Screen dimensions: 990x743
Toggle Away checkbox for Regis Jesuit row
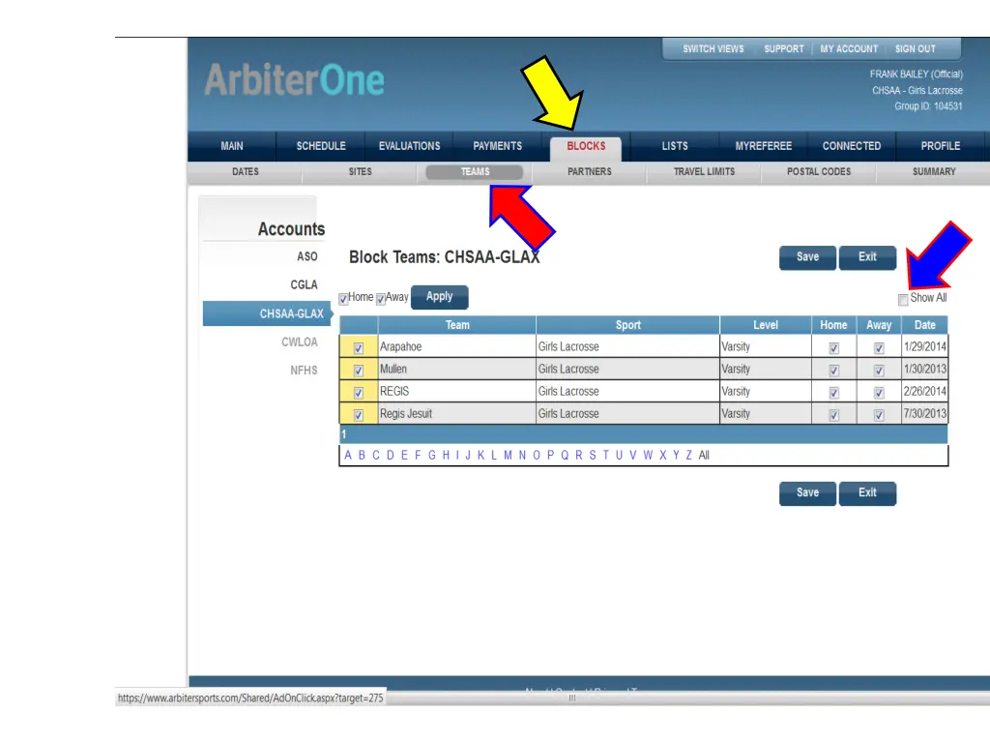879,415
